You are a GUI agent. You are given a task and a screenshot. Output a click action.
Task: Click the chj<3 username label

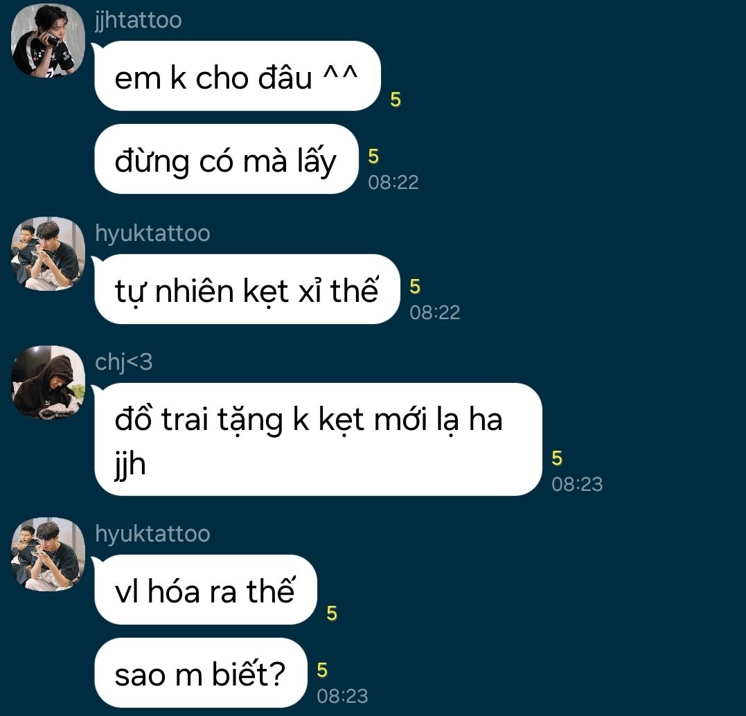[x=124, y=363]
